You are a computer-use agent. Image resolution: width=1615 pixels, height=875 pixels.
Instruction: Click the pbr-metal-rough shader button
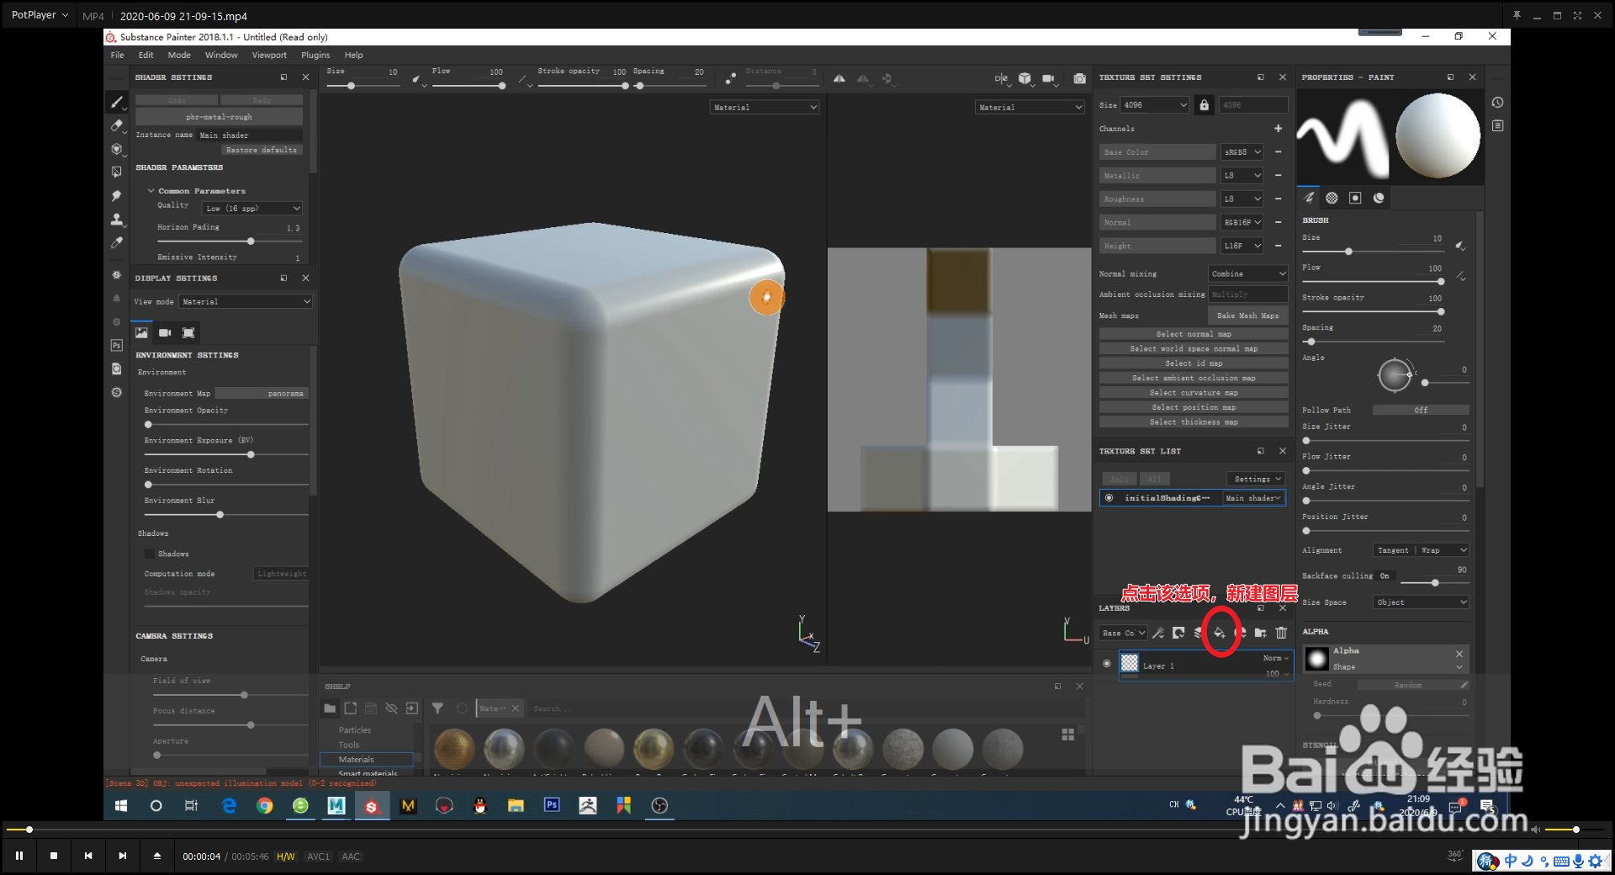coord(219,117)
